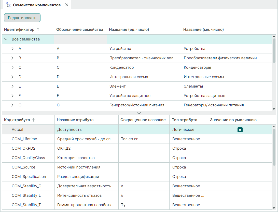The width and height of the screenshot is (278, 212).
Task: Select the Интегральная схема cell
Action: tap(129, 77)
